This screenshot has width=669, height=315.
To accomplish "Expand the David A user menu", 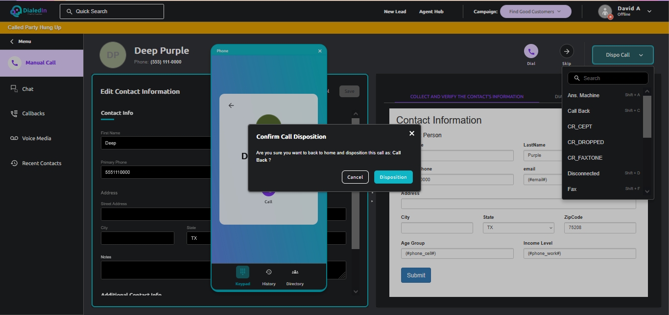I will pos(649,11).
